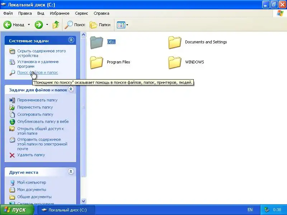Click the task pane scrollbar thumb
This screenshot has height=215, width=287.
(x=84, y=107)
